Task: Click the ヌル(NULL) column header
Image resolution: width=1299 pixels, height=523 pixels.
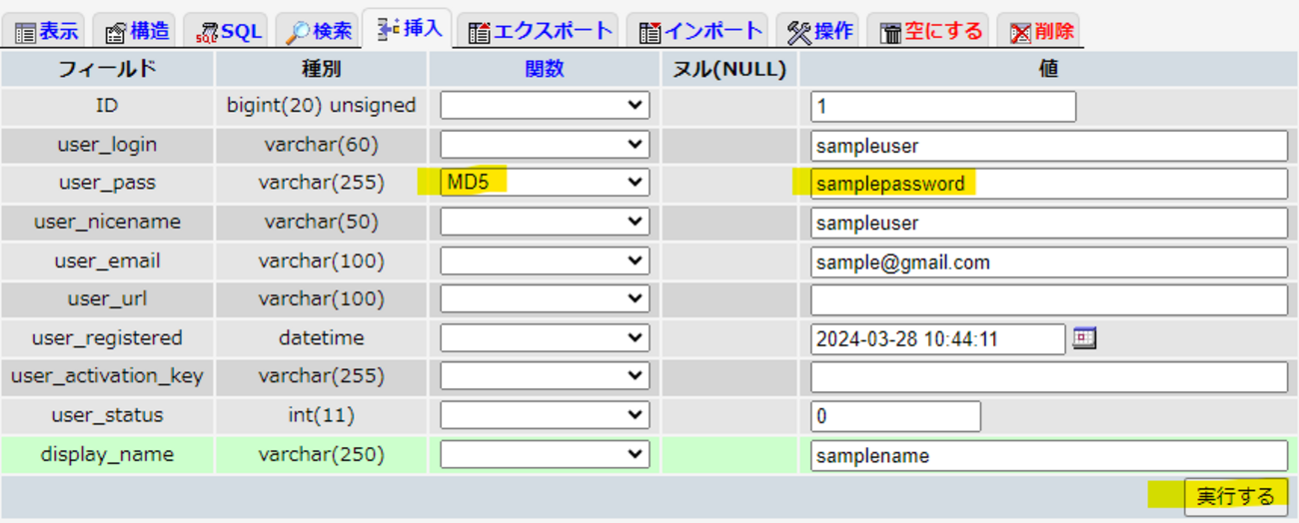Action: click(728, 69)
